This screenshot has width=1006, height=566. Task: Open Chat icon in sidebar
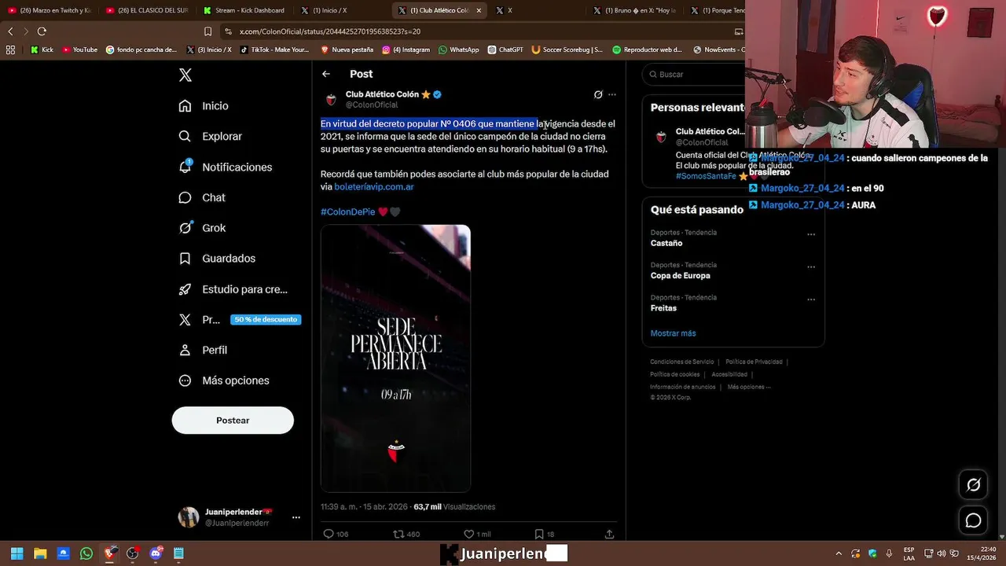(185, 197)
